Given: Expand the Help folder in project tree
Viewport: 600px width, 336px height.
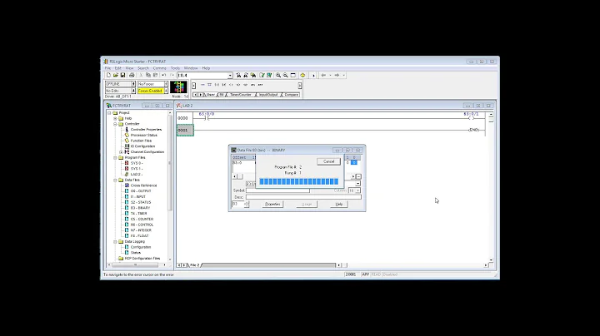Looking at the screenshot, I should click(115, 118).
